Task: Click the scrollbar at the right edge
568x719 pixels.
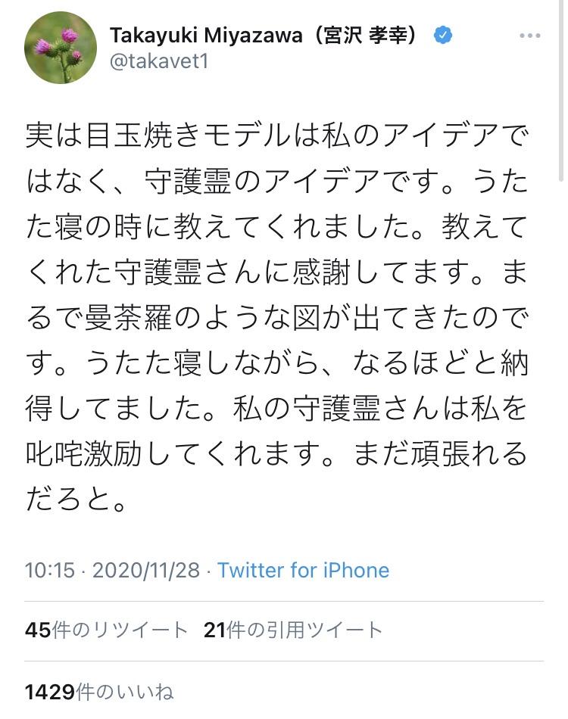Action: point(561,91)
